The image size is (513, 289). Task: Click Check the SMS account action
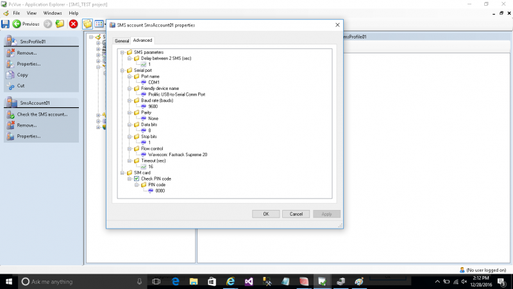(x=42, y=114)
